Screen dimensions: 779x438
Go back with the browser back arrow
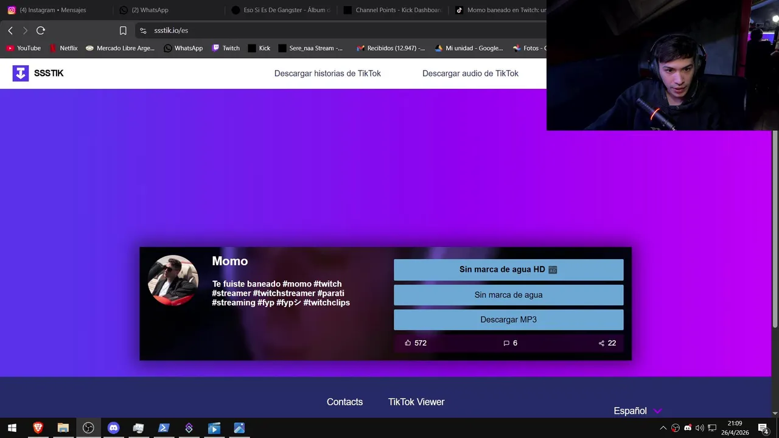pos(10,30)
